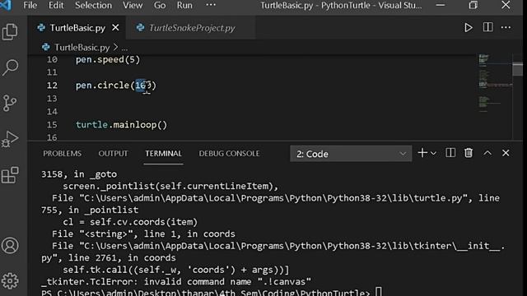Open the Run menu

[184, 6]
